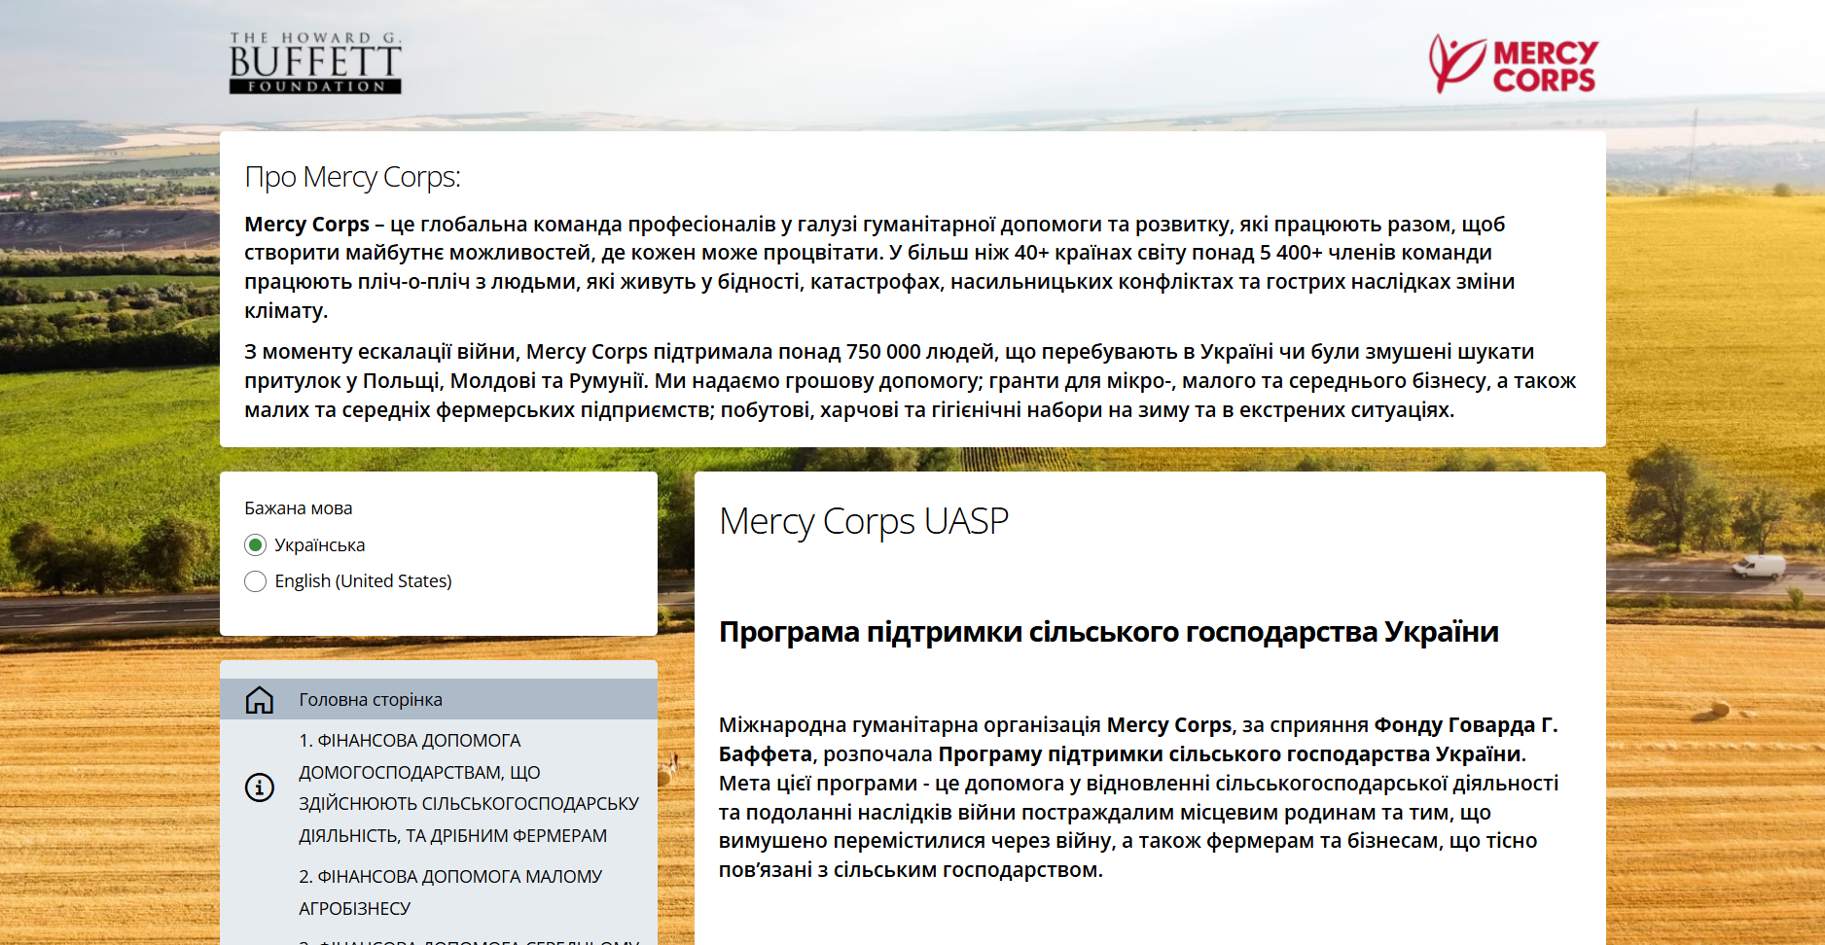This screenshot has width=1825, height=945.
Task: Click heading Програма підтримки сільського господарства України
Action: pyautogui.click(x=1109, y=632)
